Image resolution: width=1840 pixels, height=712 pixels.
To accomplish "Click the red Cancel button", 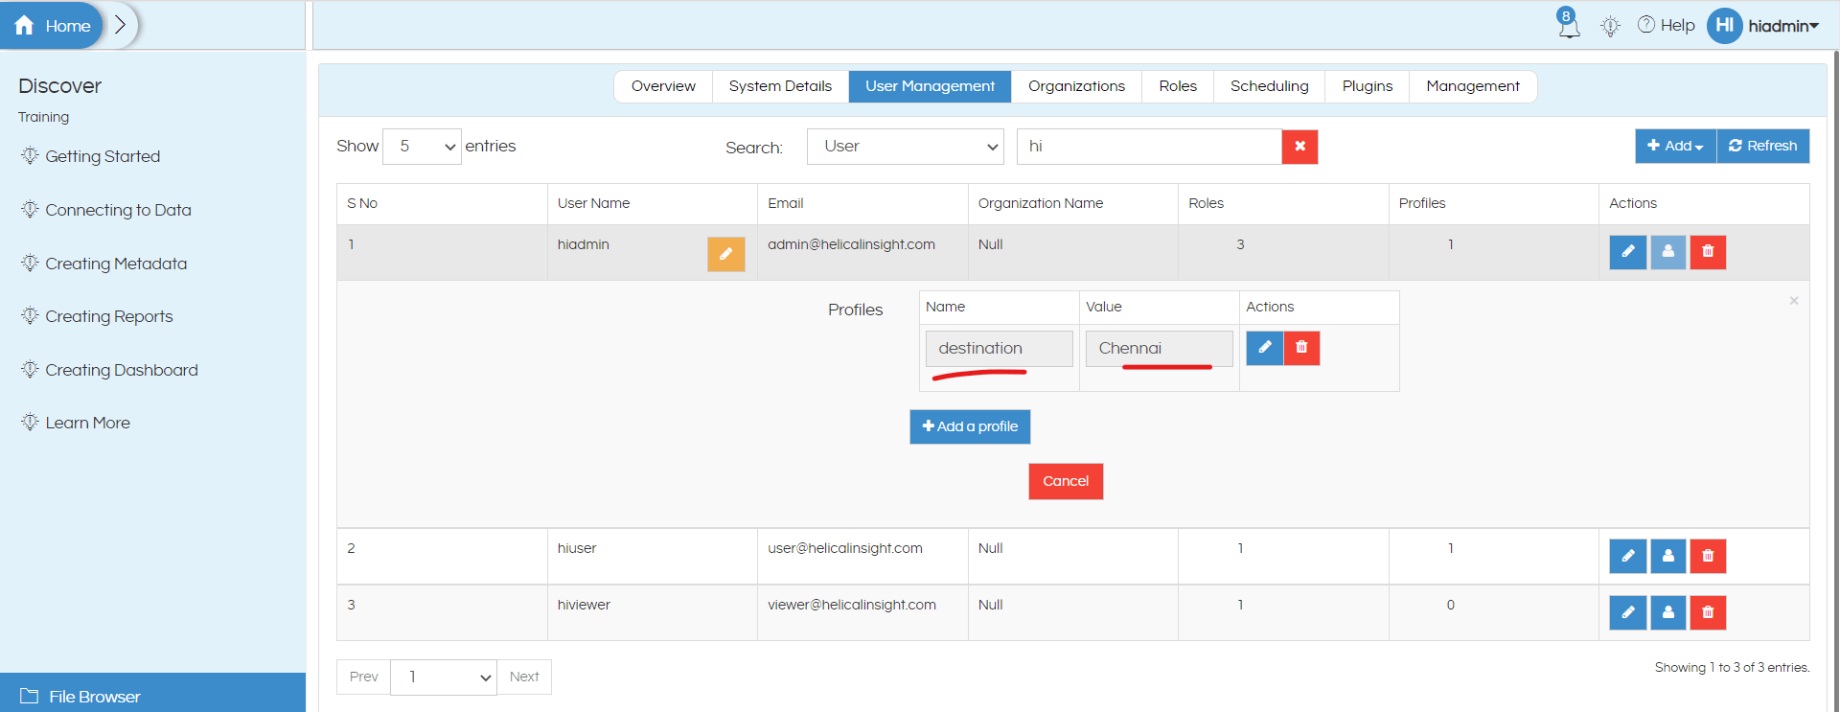I will point(1066,481).
